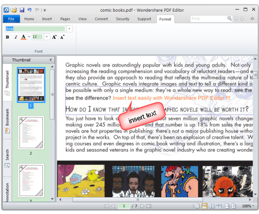Select the Format tab
Image resolution: width=259 pixels, height=214 pixels.
(165, 19)
